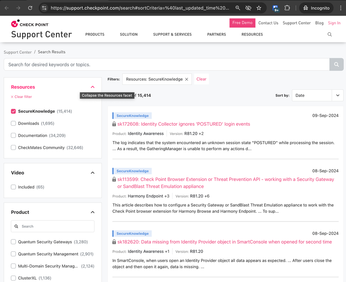Open the PRODUCTS navigation menu
The height and width of the screenshot is (282, 346).
coord(95,34)
